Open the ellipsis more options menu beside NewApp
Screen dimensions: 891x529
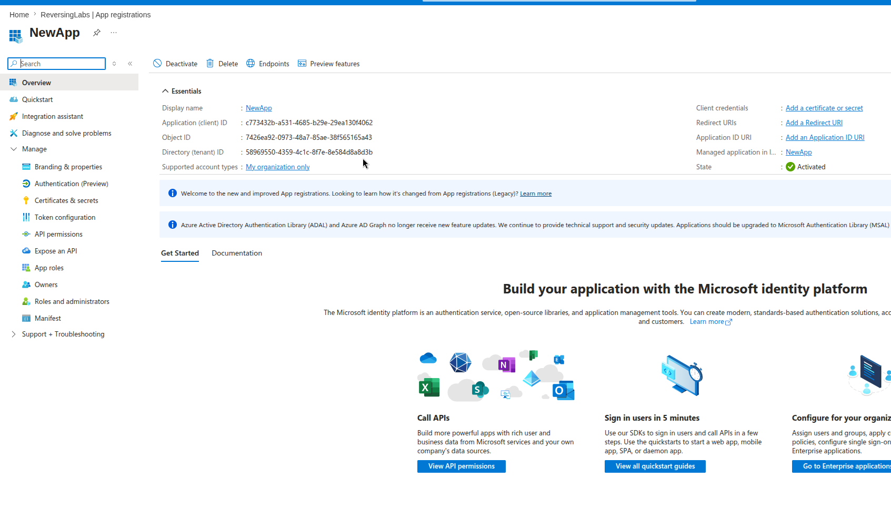114,33
